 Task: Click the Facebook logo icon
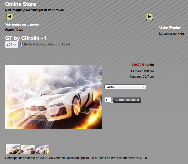(21, 44)
